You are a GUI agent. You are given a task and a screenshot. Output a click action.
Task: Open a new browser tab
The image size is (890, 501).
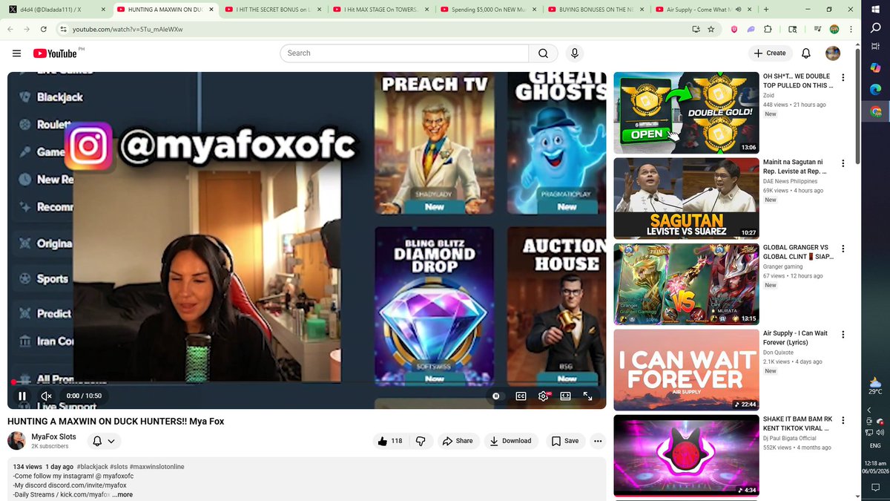pos(766,10)
